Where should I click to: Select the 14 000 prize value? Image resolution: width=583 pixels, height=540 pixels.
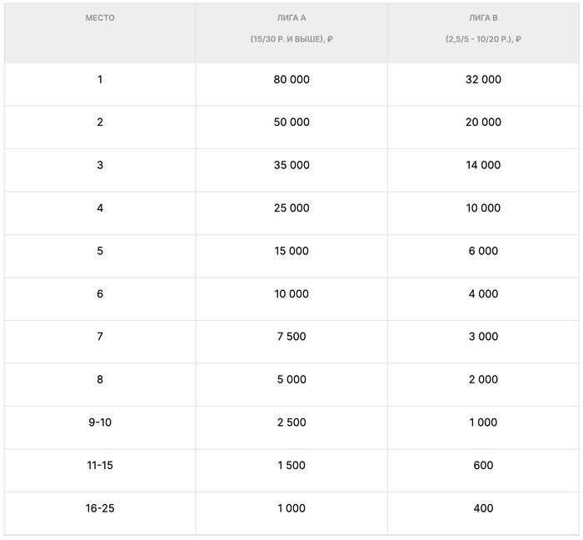pyautogui.click(x=483, y=165)
